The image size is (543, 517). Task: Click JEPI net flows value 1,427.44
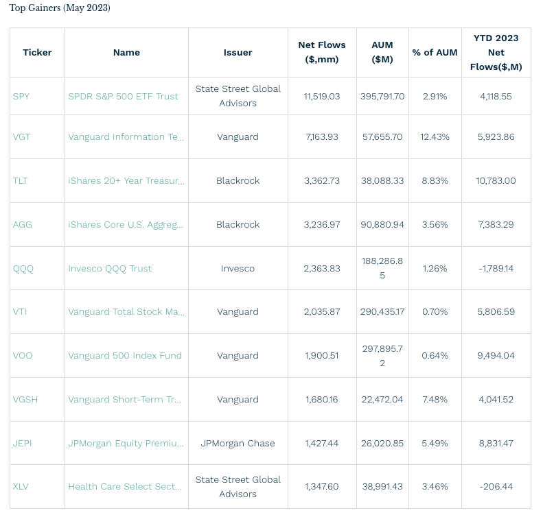click(322, 444)
